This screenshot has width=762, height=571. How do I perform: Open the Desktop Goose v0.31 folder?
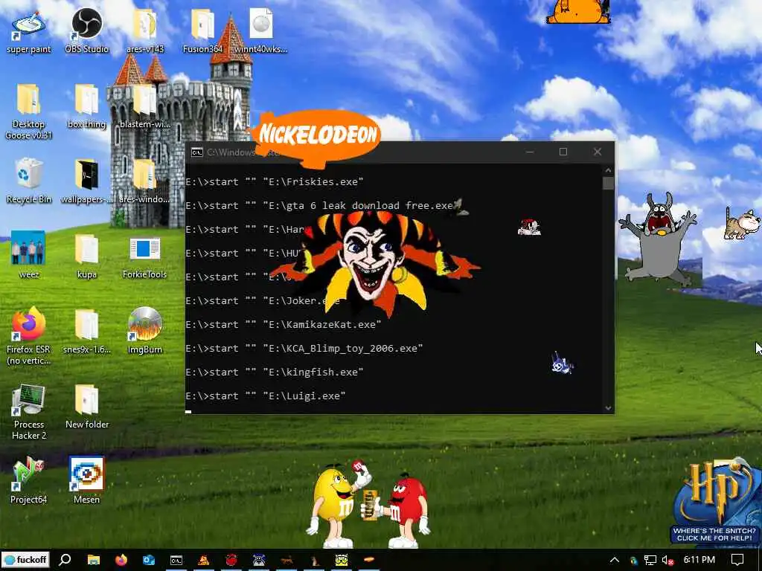(28, 112)
